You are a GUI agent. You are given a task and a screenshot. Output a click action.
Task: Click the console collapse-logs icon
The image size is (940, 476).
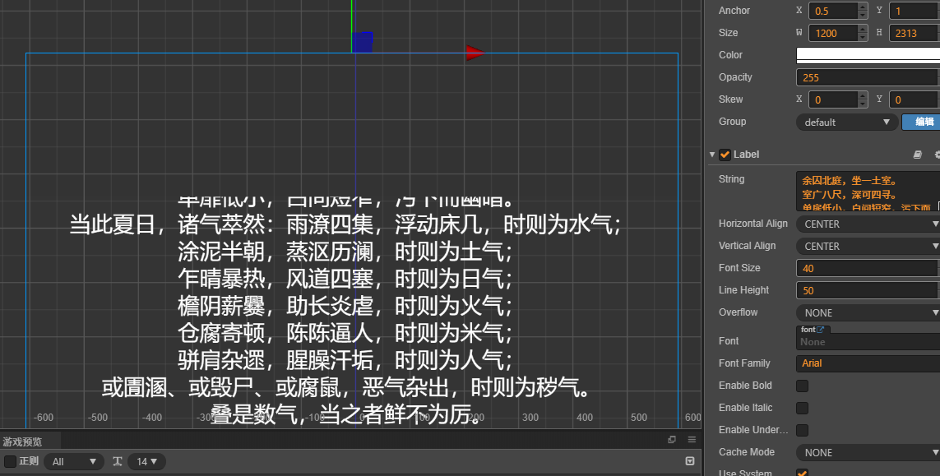pyautogui.click(x=690, y=461)
